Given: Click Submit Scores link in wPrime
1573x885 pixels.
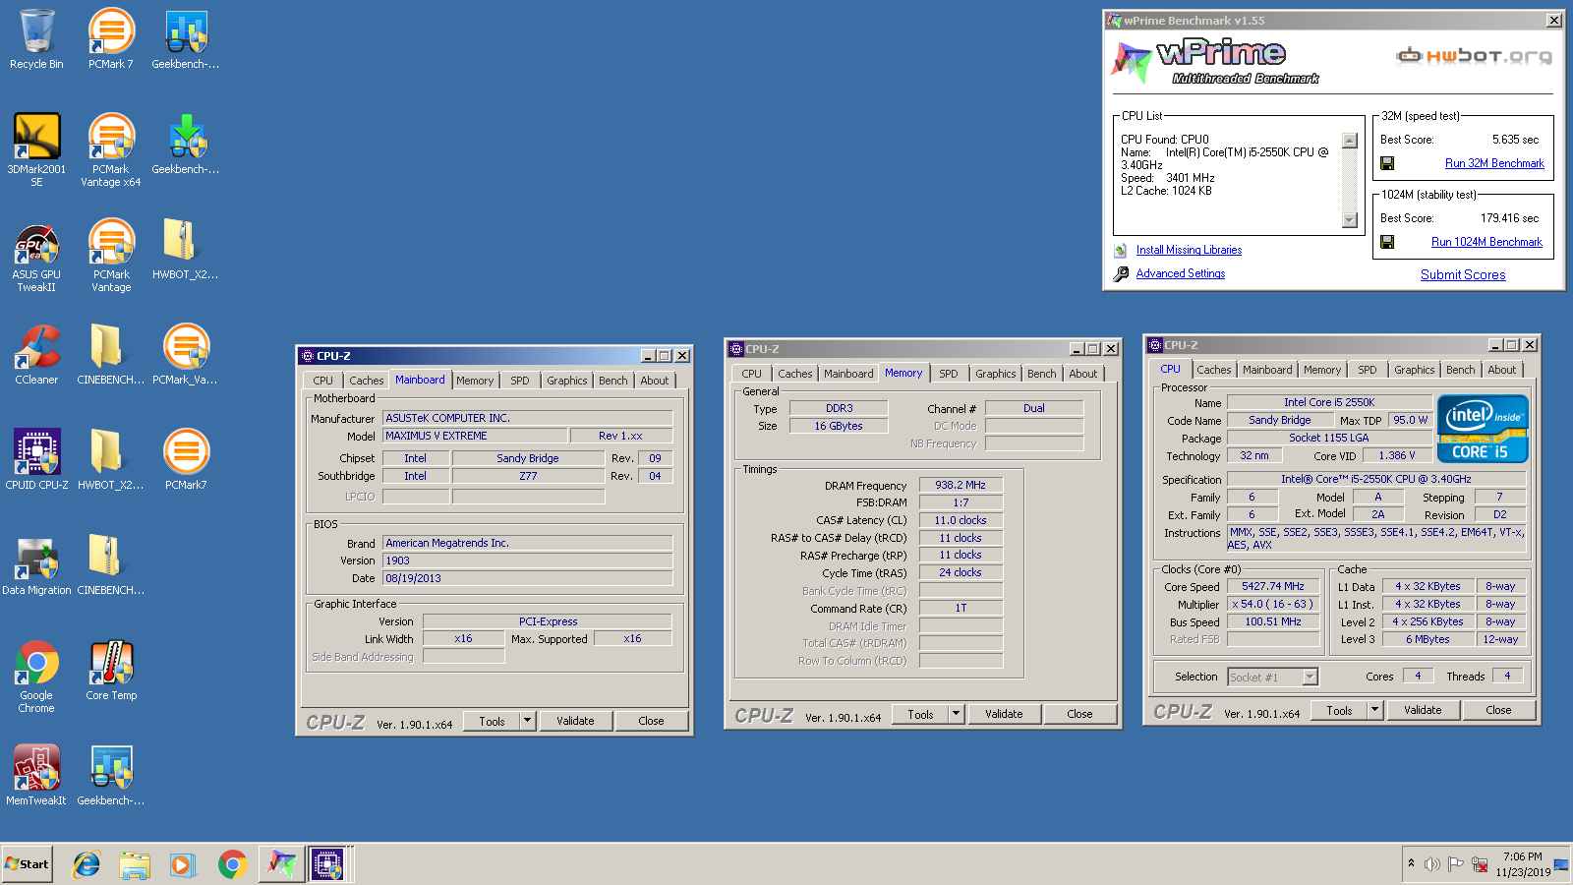Looking at the screenshot, I should 1463,274.
